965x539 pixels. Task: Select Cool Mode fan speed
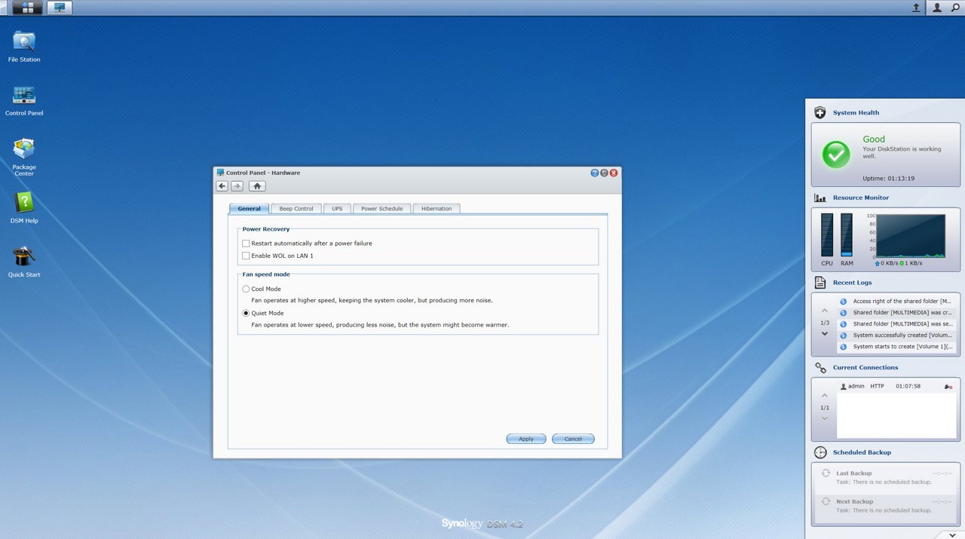[x=246, y=289]
